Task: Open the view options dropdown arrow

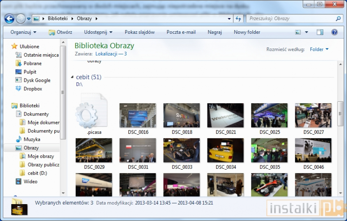Action: [307, 32]
